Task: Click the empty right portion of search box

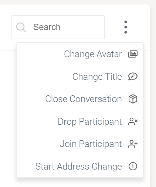Action: 82,27
